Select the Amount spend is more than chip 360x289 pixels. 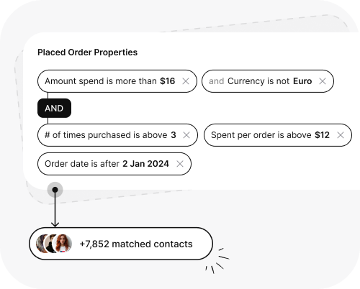117,81
